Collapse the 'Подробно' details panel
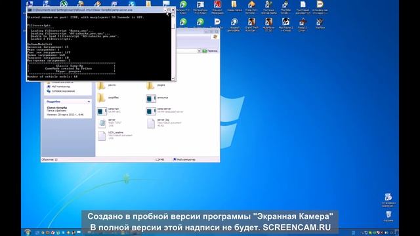420x236 pixels. tap(89, 102)
